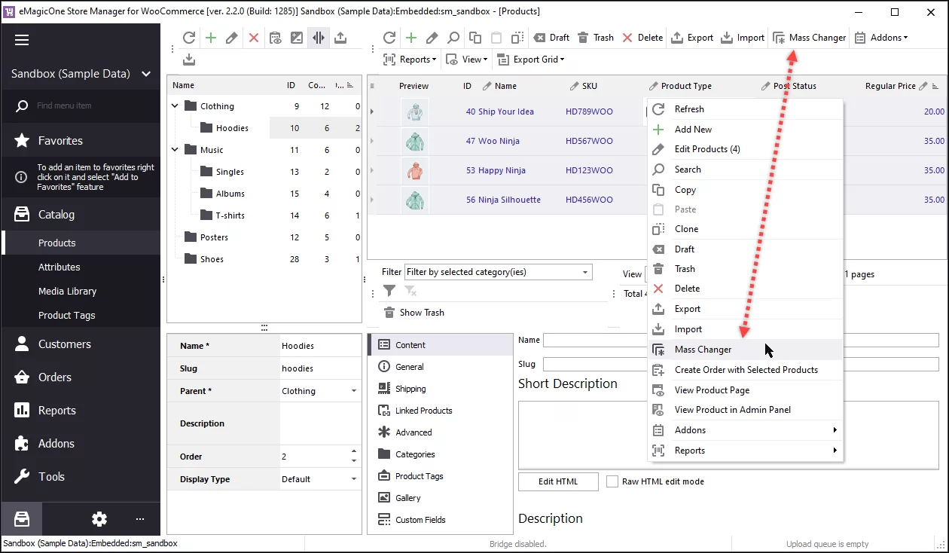Open settings gear in bottom sidebar
The height and width of the screenshot is (553, 949).
99,518
